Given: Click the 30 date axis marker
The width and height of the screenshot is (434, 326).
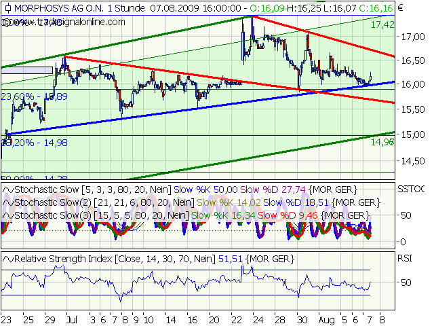Looking at the screenshot, I should [302, 320].
